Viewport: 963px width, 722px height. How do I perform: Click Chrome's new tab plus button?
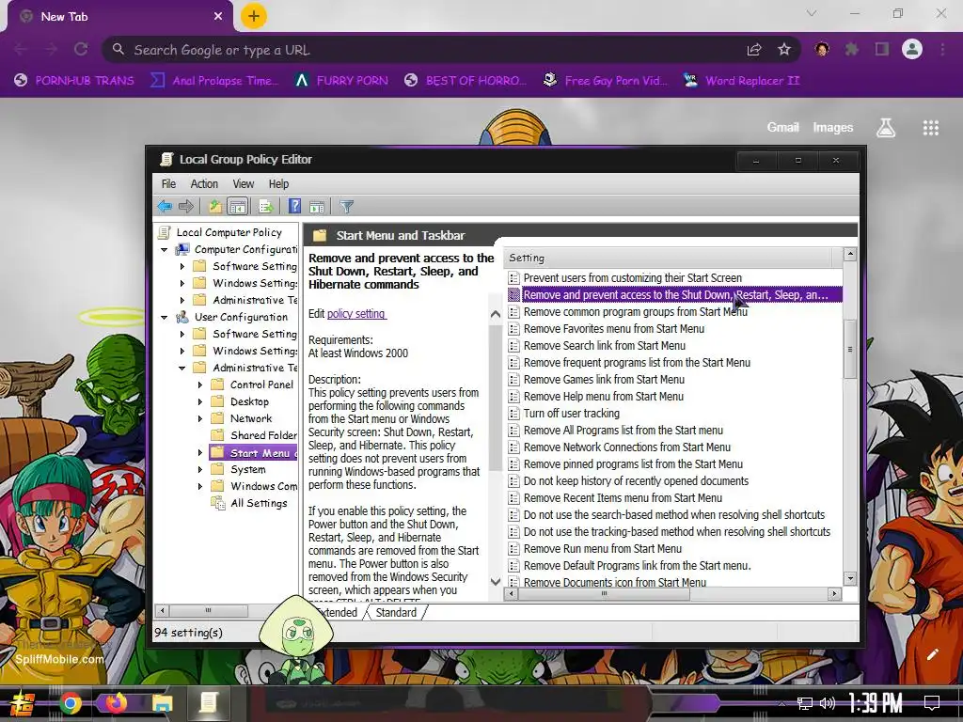[254, 16]
